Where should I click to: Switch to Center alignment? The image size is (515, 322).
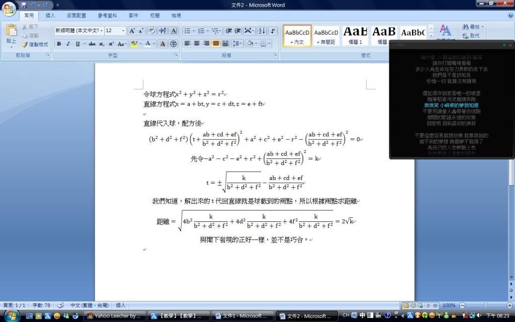pos(197,43)
